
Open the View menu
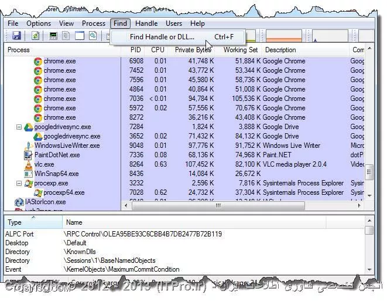coord(66,23)
